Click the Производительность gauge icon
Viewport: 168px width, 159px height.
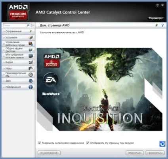pyautogui.click(x=31, y=75)
